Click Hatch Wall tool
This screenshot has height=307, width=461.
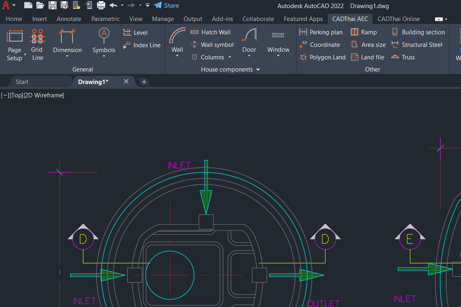click(210, 32)
